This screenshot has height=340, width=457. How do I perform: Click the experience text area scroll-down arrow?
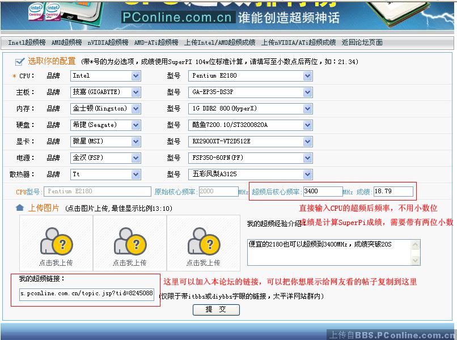pos(416,261)
